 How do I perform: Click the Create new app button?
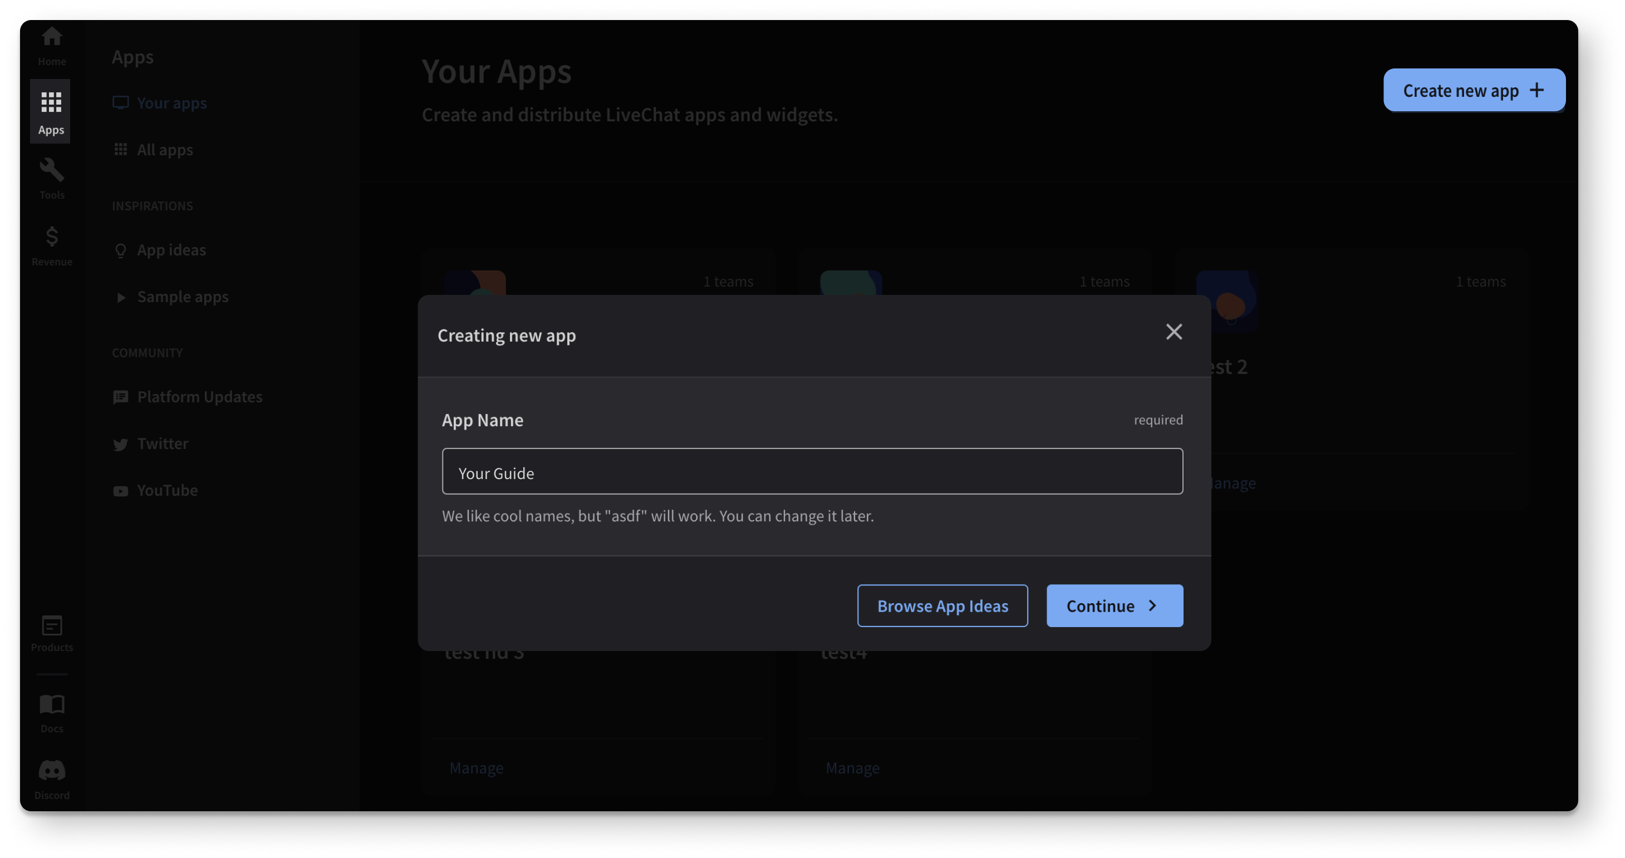(x=1474, y=89)
